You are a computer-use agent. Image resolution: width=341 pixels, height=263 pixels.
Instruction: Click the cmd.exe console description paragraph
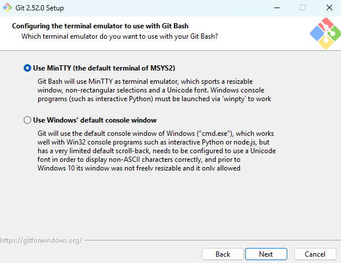coord(157,151)
